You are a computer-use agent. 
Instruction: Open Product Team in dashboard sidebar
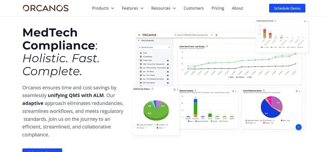(147, 61)
